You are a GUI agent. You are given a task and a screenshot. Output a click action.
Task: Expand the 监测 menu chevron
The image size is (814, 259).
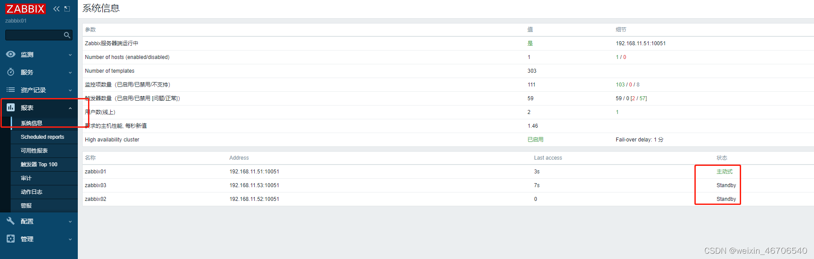point(70,55)
